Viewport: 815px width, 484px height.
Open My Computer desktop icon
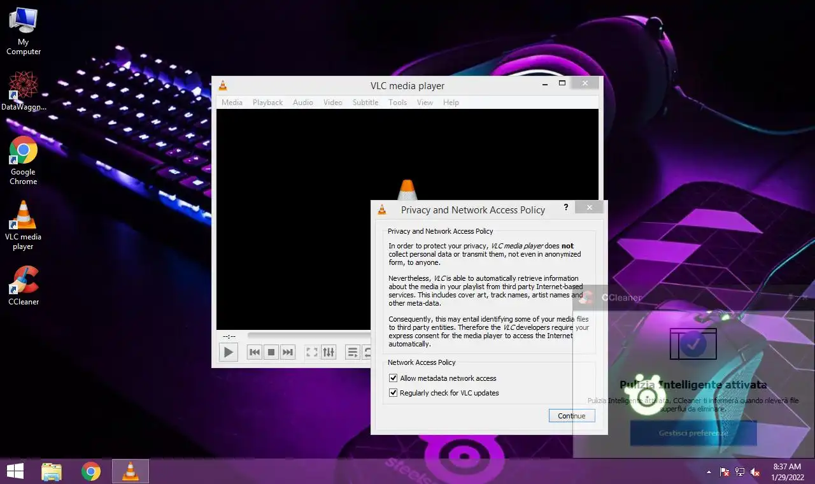pos(24,31)
